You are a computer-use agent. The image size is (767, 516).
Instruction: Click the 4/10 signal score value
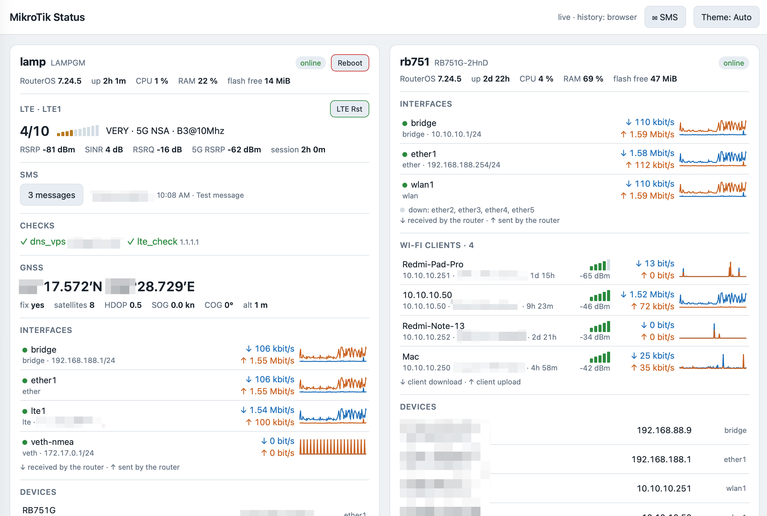click(35, 131)
